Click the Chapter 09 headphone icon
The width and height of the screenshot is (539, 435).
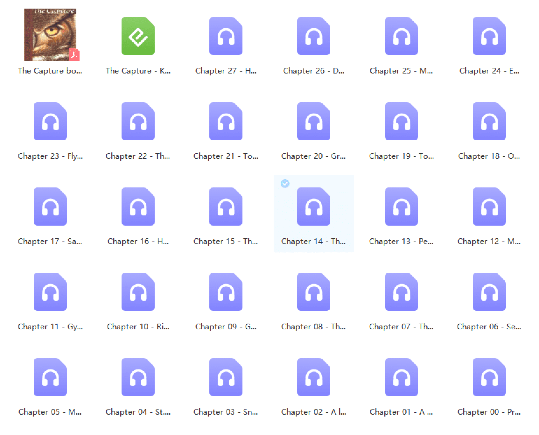click(226, 292)
